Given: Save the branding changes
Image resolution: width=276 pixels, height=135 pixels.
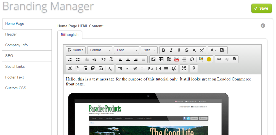Looking at the screenshot, I should pos(262,8).
